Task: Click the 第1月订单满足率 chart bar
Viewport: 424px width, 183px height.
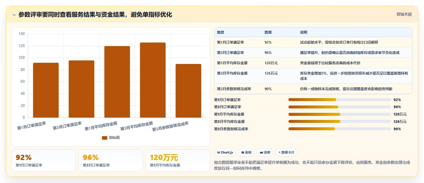Action: pyautogui.click(x=46, y=90)
